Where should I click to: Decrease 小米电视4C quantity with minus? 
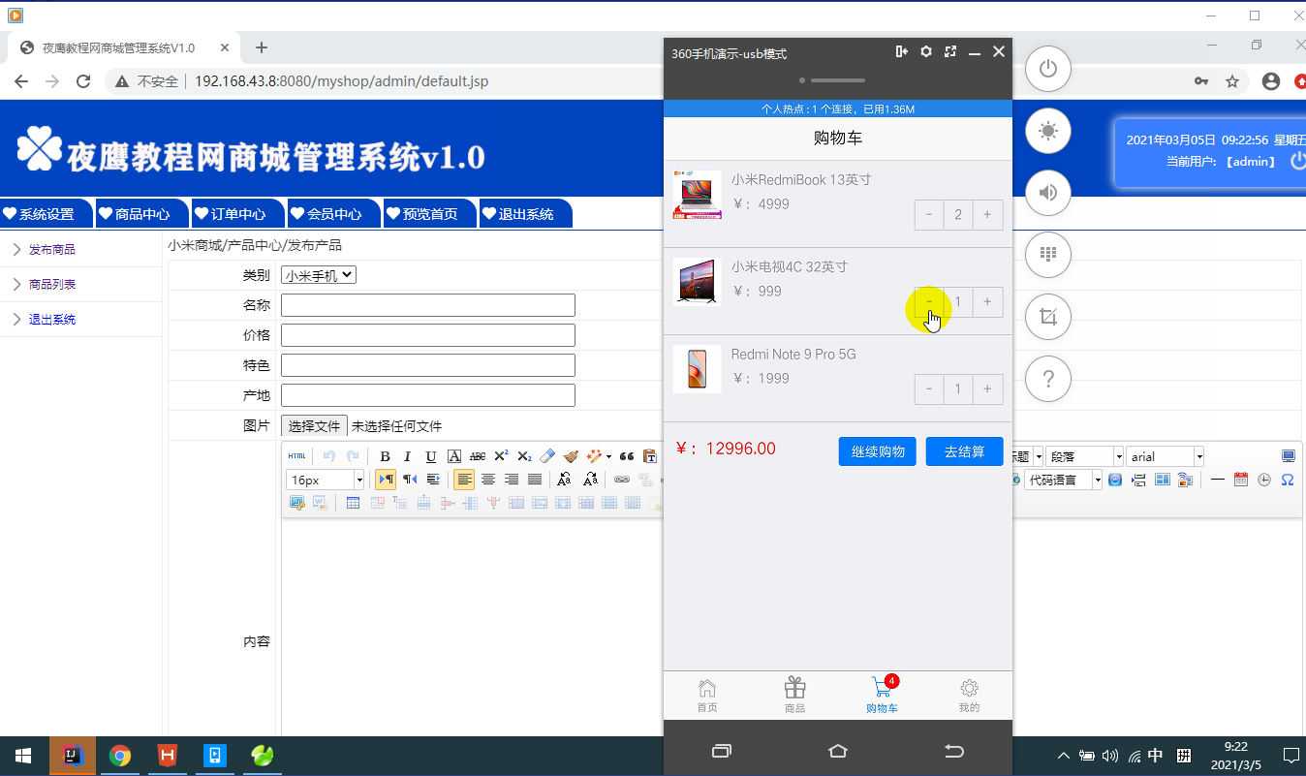click(x=929, y=301)
